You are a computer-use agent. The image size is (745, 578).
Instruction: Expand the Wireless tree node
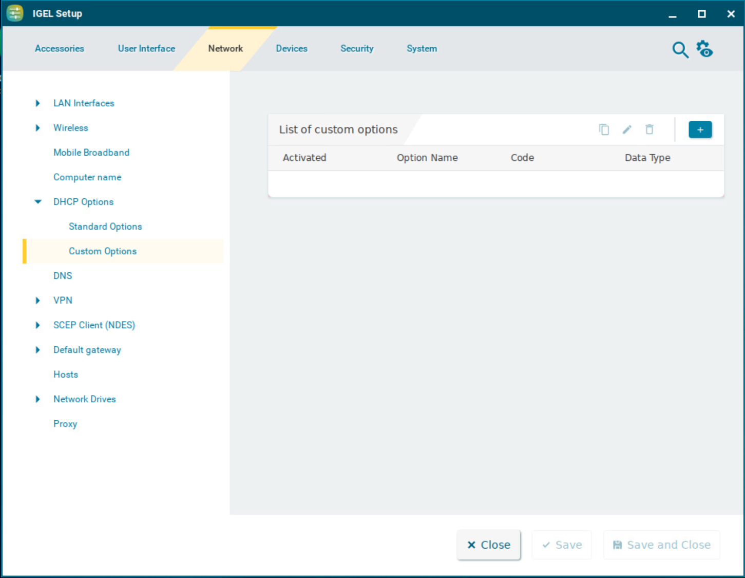37,128
